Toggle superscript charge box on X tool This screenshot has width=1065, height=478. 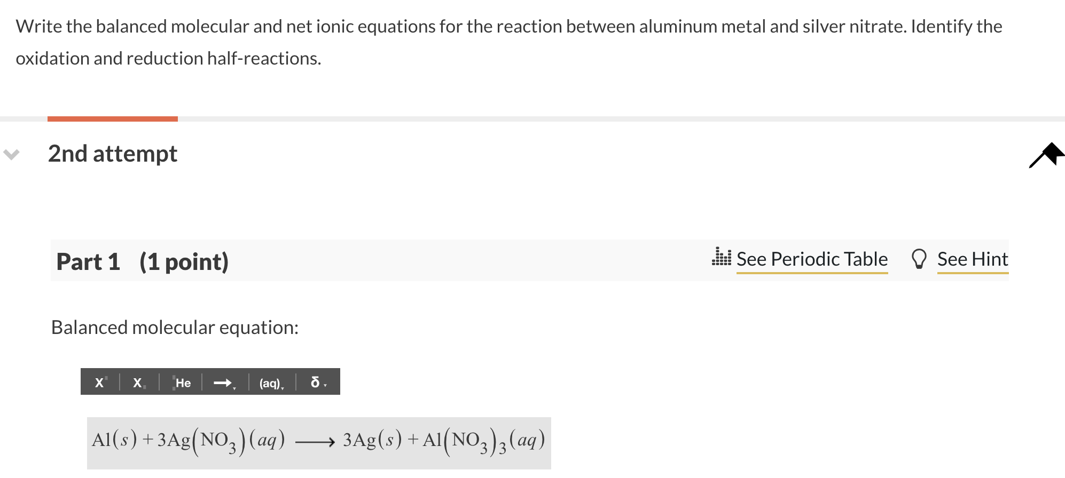(106, 377)
